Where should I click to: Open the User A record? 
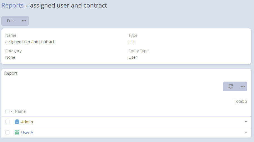click(x=27, y=133)
